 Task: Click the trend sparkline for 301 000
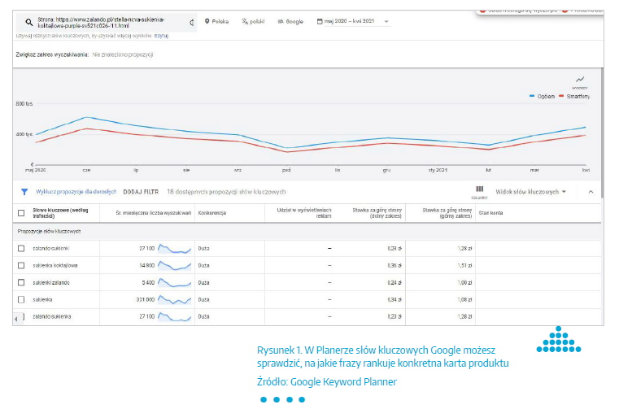(175, 300)
